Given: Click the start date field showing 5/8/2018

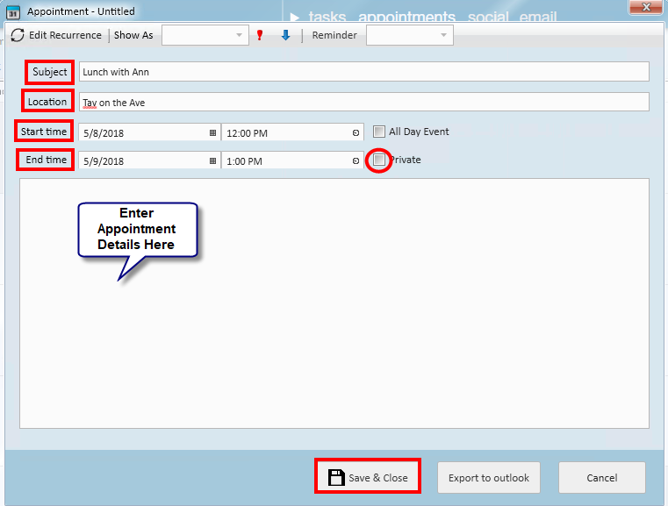Looking at the screenshot, I should tap(149, 132).
